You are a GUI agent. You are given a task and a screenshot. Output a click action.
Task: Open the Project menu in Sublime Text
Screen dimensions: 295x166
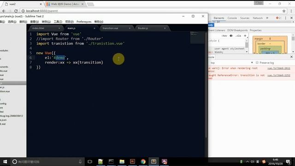pyautogui.click(x=69, y=22)
